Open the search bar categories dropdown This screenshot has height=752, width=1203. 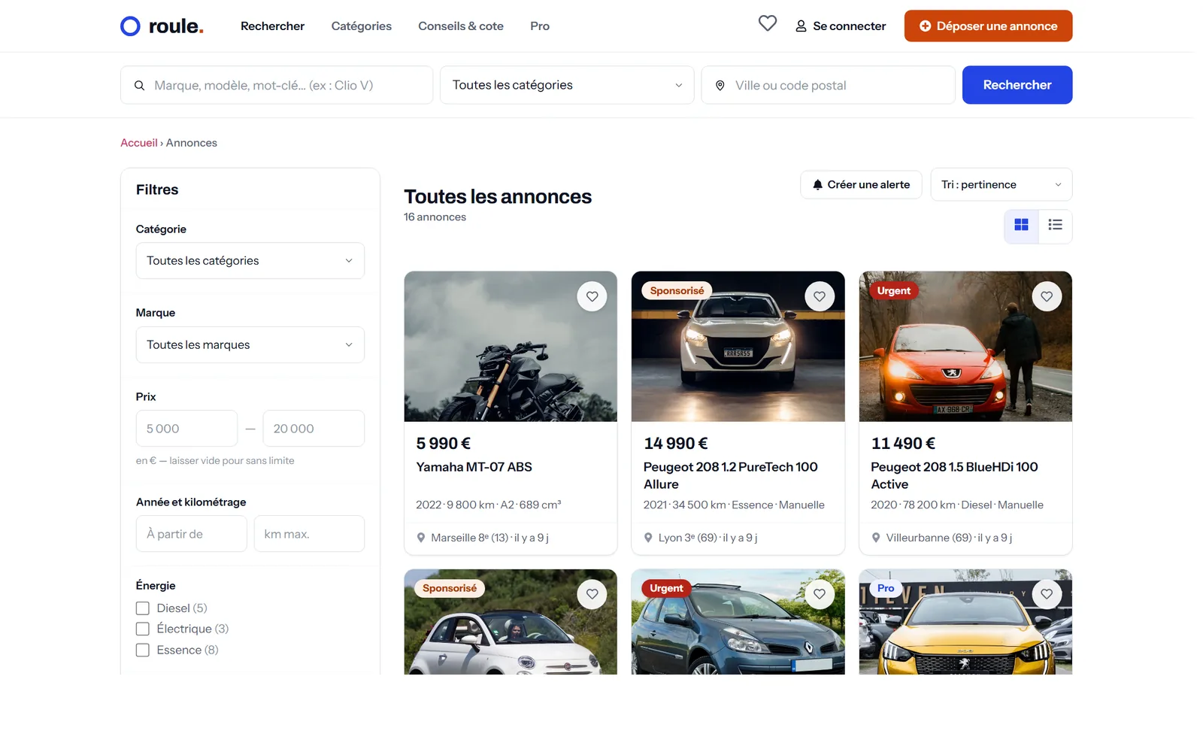coord(567,85)
